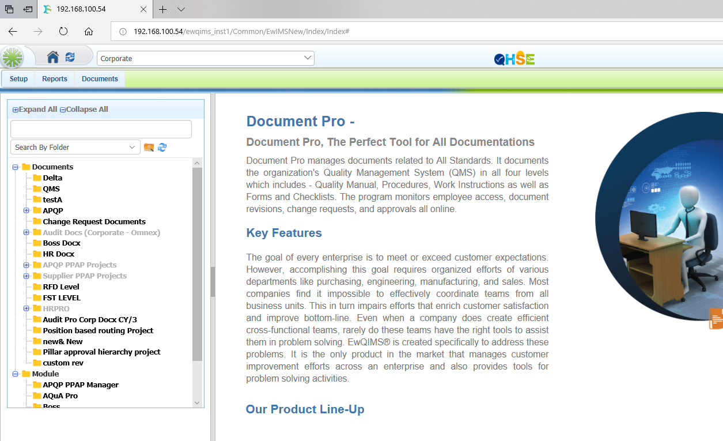Click the Key Features heading
This screenshot has width=723, height=441.
(284, 233)
